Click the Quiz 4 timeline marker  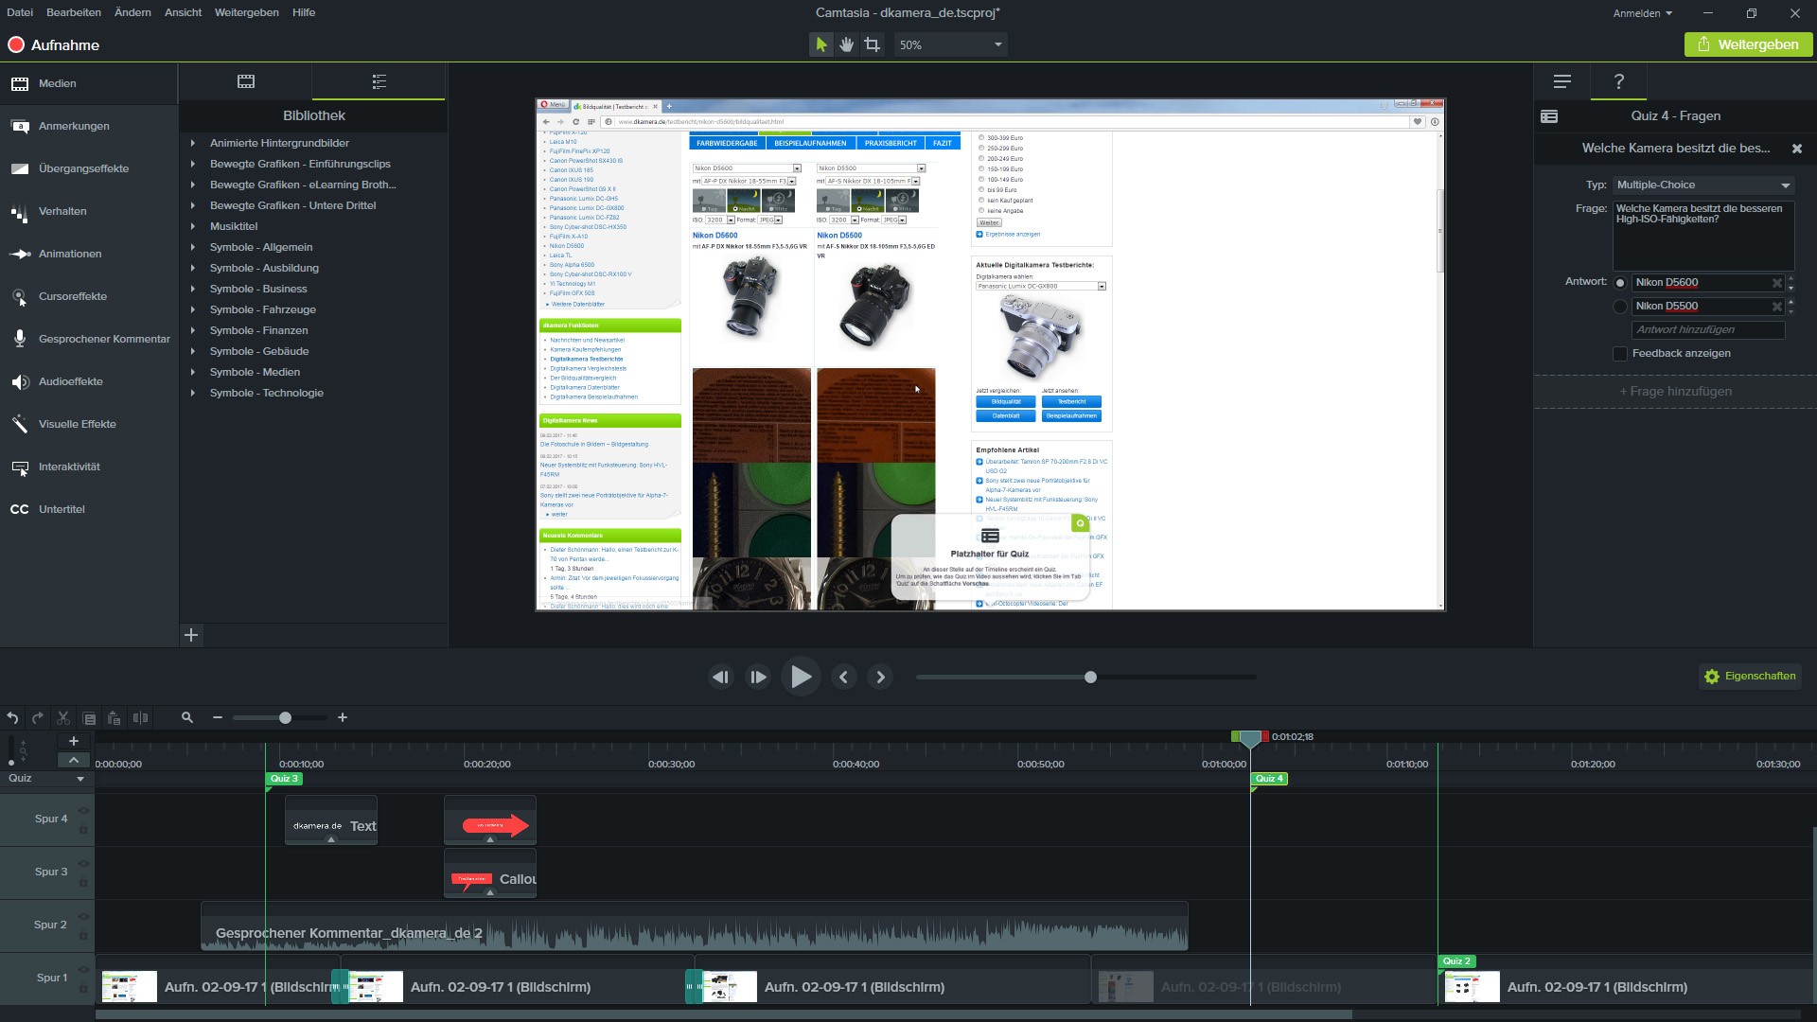coord(1268,779)
